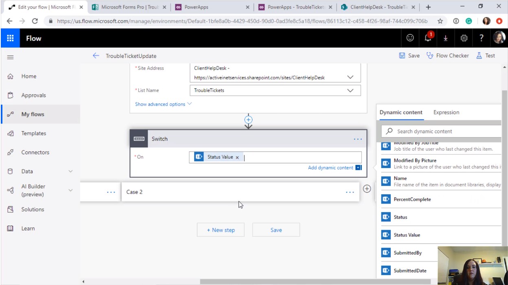Open the app launcher waffle icon
508x285 pixels.
(x=10, y=38)
